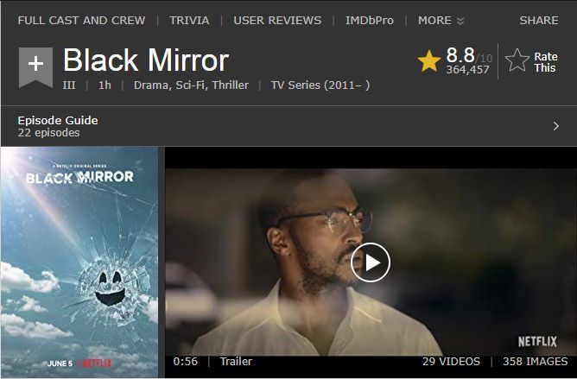577x379 pixels.
Task: Click the TV Series (2011– ) release info
Action: (320, 85)
